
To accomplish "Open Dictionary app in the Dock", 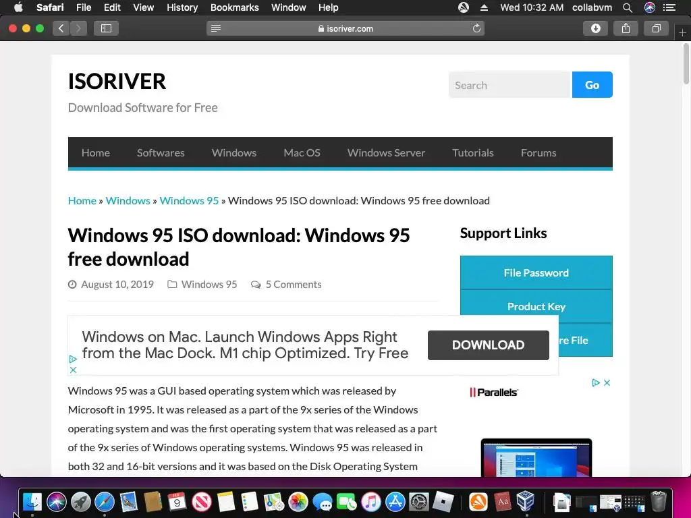I will click(502, 501).
